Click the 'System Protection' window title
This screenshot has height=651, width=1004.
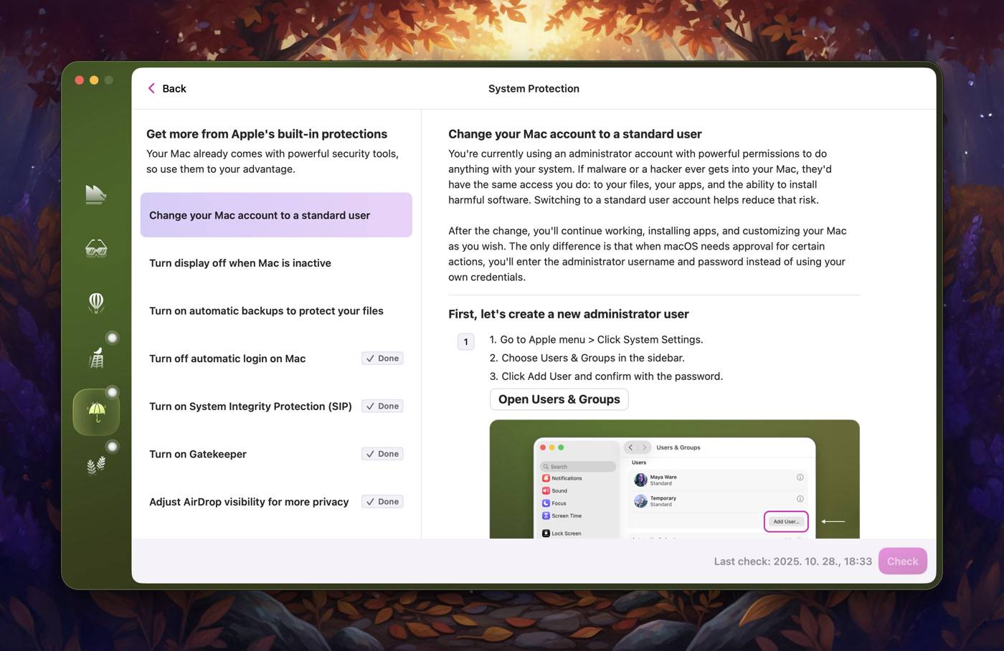534,88
